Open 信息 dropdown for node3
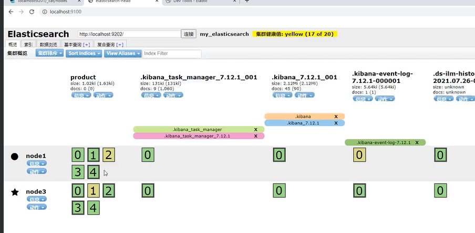Image resolution: width=475 pixels, height=233 pixels. 37,199
